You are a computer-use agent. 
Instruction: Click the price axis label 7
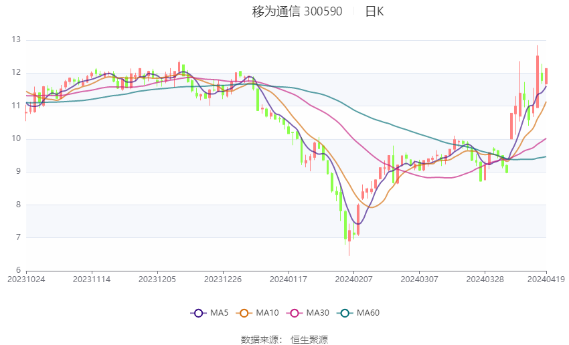[18, 237]
